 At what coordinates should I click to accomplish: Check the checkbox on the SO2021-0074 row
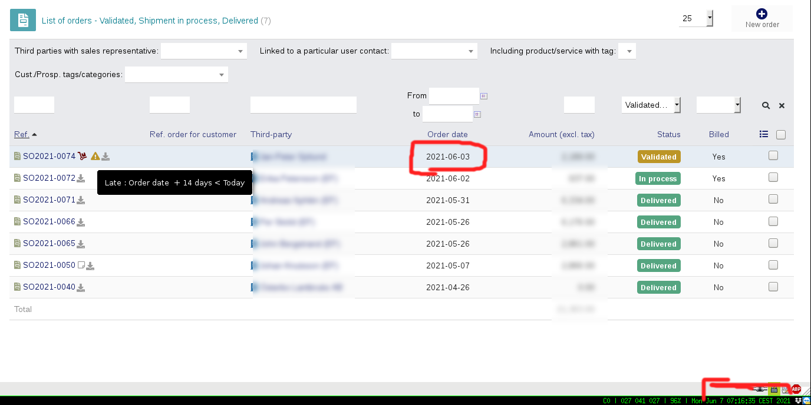pos(773,155)
